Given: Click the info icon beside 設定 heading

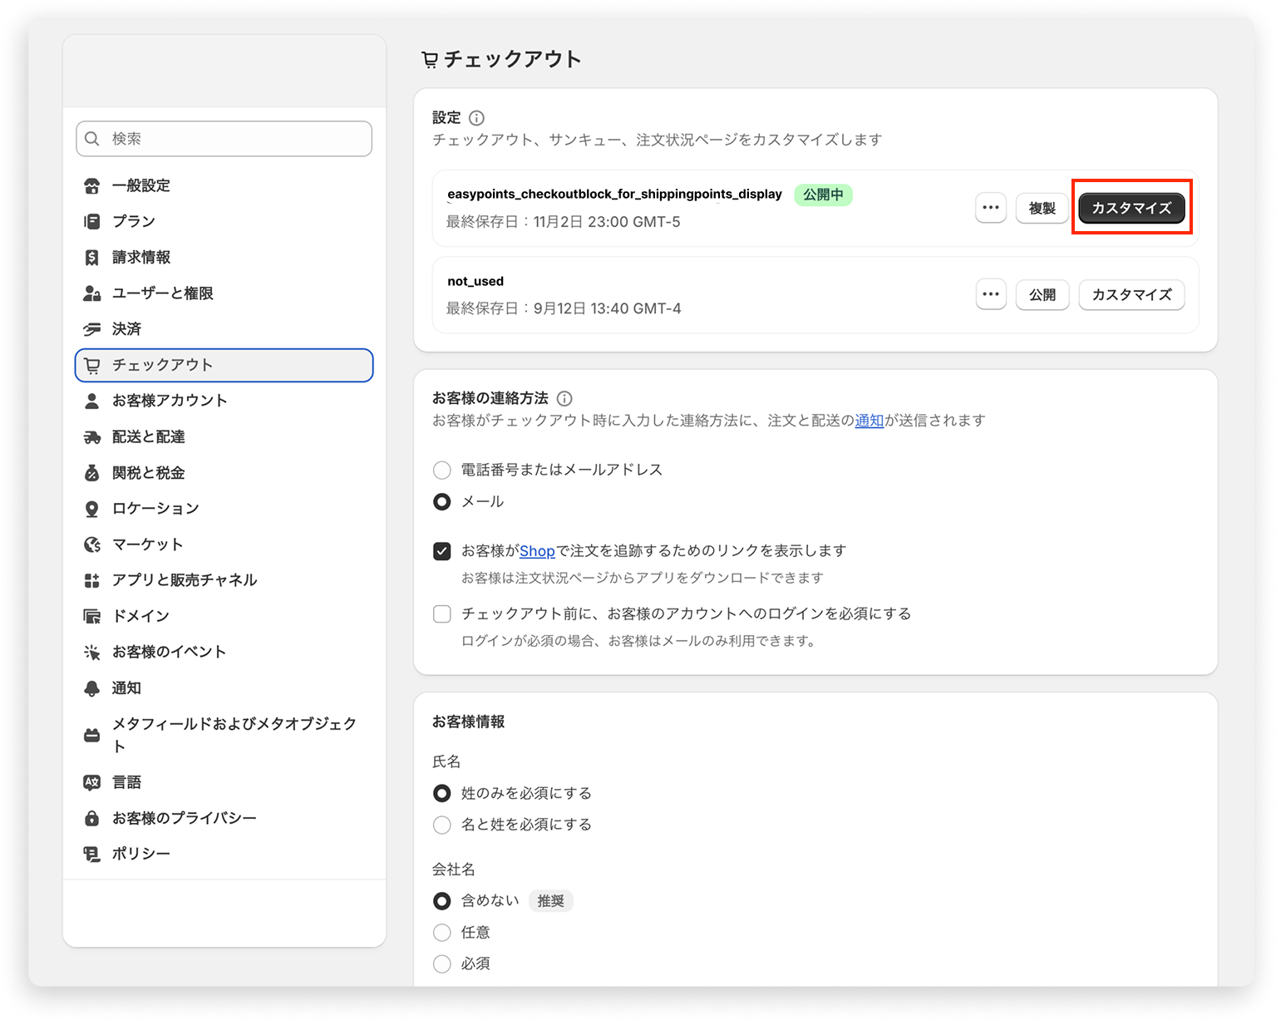Looking at the screenshot, I should [476, 118].
